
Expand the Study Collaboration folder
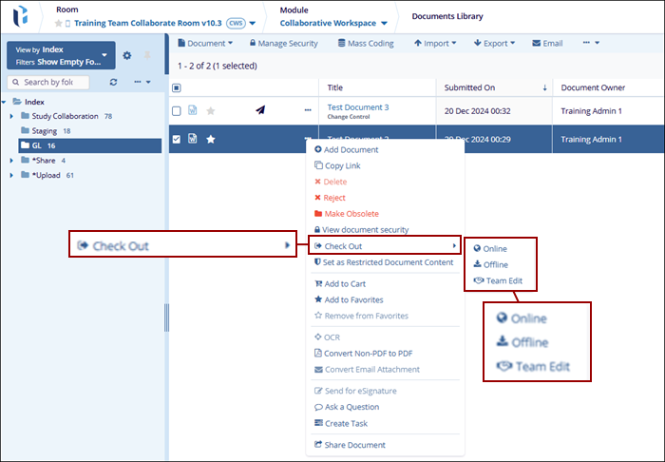click(11, 116)
